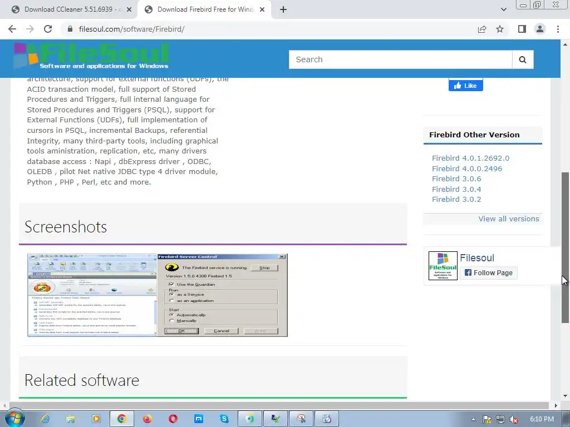Image resolution: width=570 pixels, height=427 pixels.
Task: Click the muted volume tray icon
Action: [x=514, y=419]
